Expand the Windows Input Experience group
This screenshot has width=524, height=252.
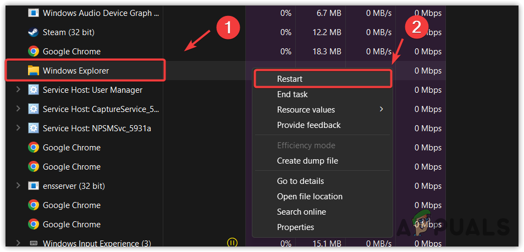click(18, 243)
